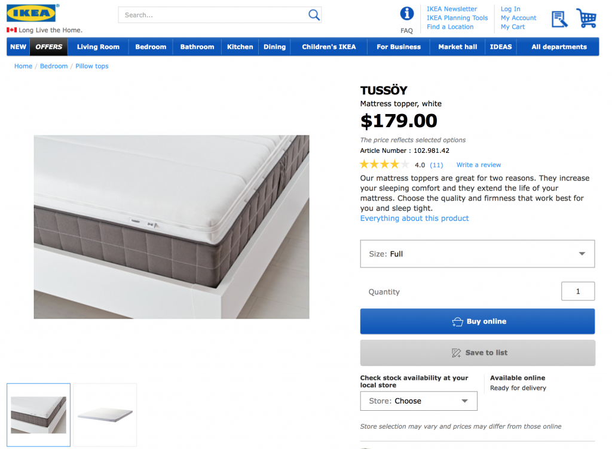Follow Everything about this product link
Screen dimensions: 612x449
[414, 219]
